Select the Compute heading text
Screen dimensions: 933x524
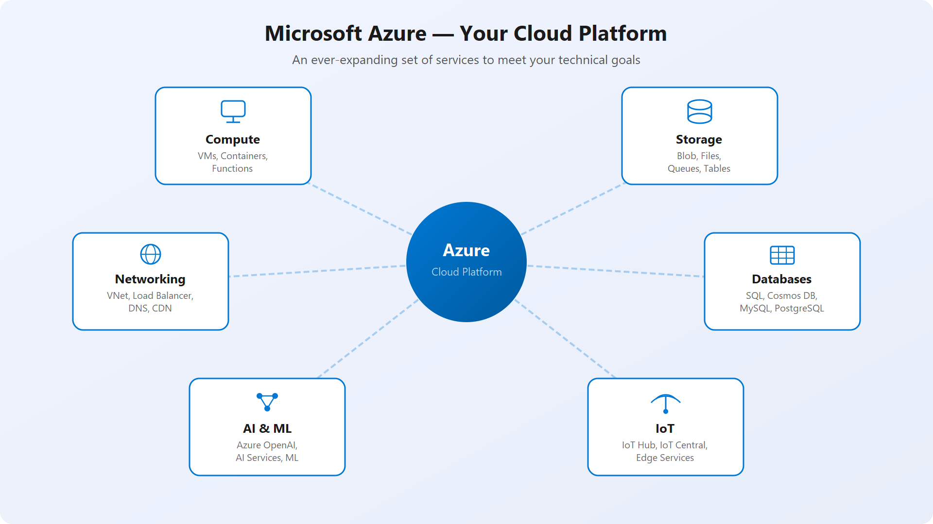pyautogui.click(x=233, y=139)
